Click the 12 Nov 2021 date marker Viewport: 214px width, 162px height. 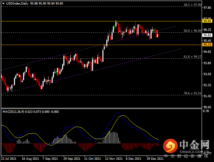(114, 159)
